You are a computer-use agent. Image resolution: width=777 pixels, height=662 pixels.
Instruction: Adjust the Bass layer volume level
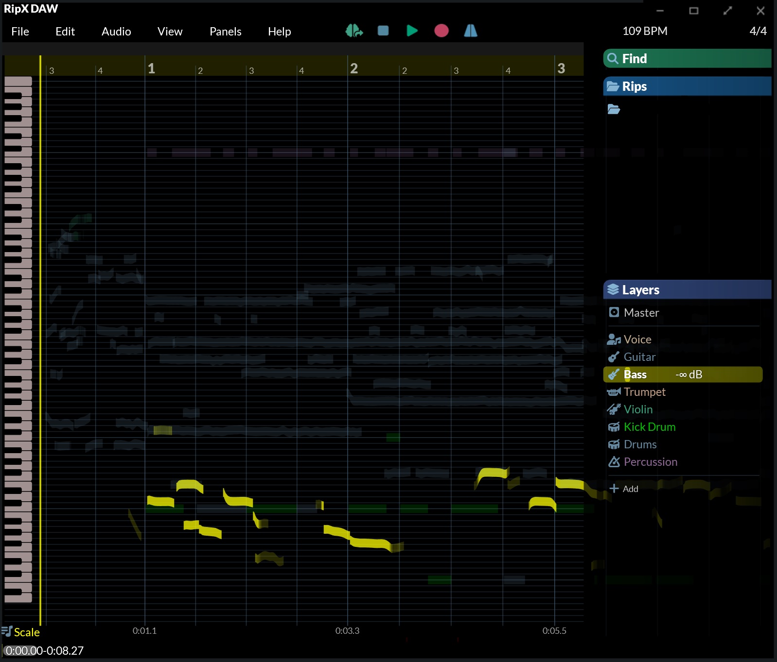pyautogui.click(x=689, y=374)
